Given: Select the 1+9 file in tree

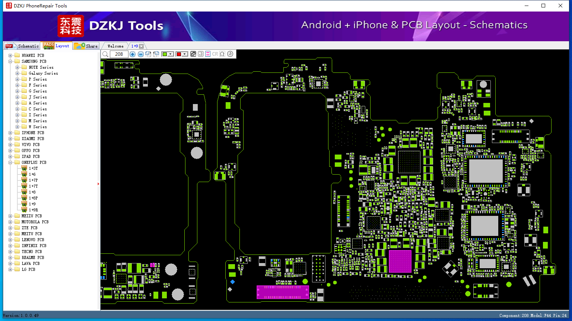Looking at the screenshot, I should coord(32,204).
